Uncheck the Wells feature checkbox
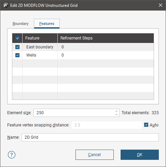Screen dimensions: 166x167 click(x=17, y=55)
